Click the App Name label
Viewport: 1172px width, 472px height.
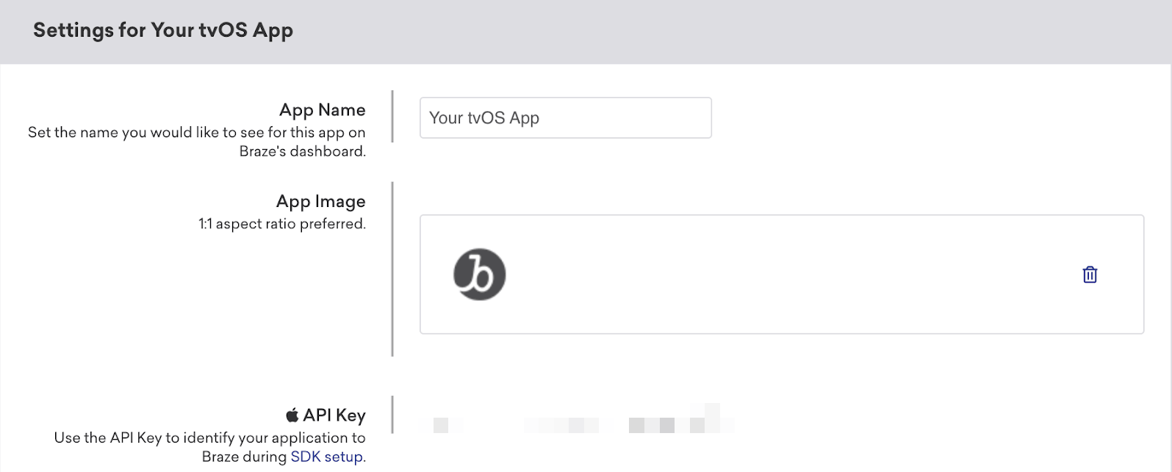click(322, 110)
